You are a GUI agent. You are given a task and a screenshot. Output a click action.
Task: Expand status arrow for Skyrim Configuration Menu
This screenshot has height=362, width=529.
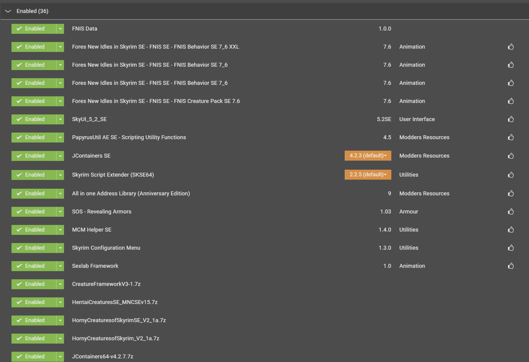[60, 248]
